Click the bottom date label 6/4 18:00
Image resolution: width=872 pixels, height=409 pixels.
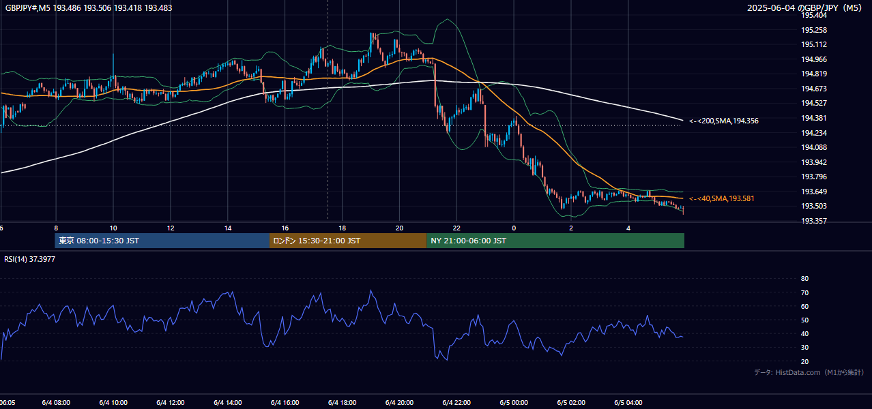click(343, 402)
